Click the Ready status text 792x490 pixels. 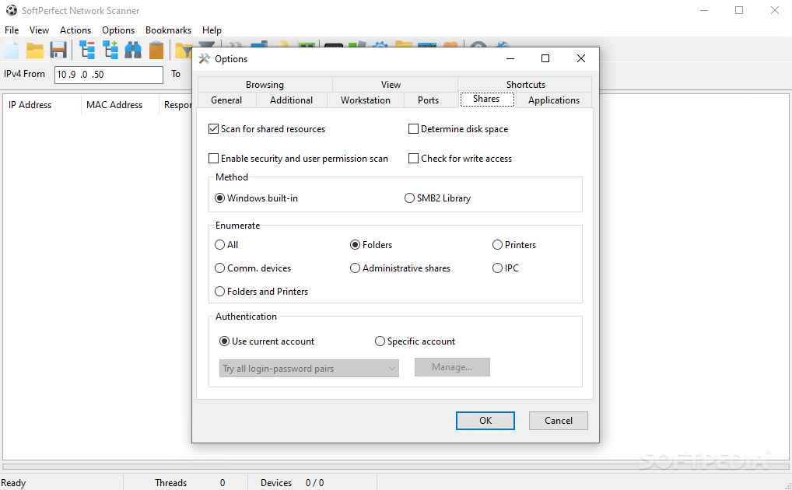13,483
